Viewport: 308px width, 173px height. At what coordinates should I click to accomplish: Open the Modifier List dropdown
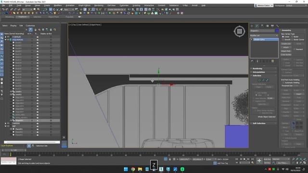(264, 36)
